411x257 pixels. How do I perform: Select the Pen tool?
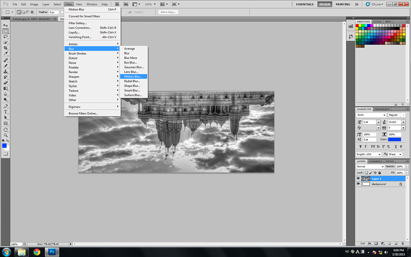(x=6, y=106)
